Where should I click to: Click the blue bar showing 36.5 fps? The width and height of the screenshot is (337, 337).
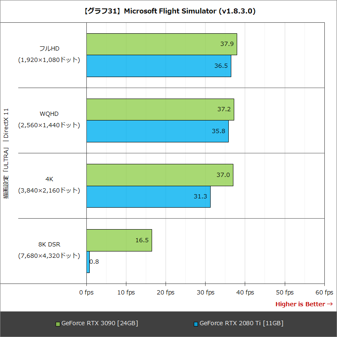click(159, 66)
